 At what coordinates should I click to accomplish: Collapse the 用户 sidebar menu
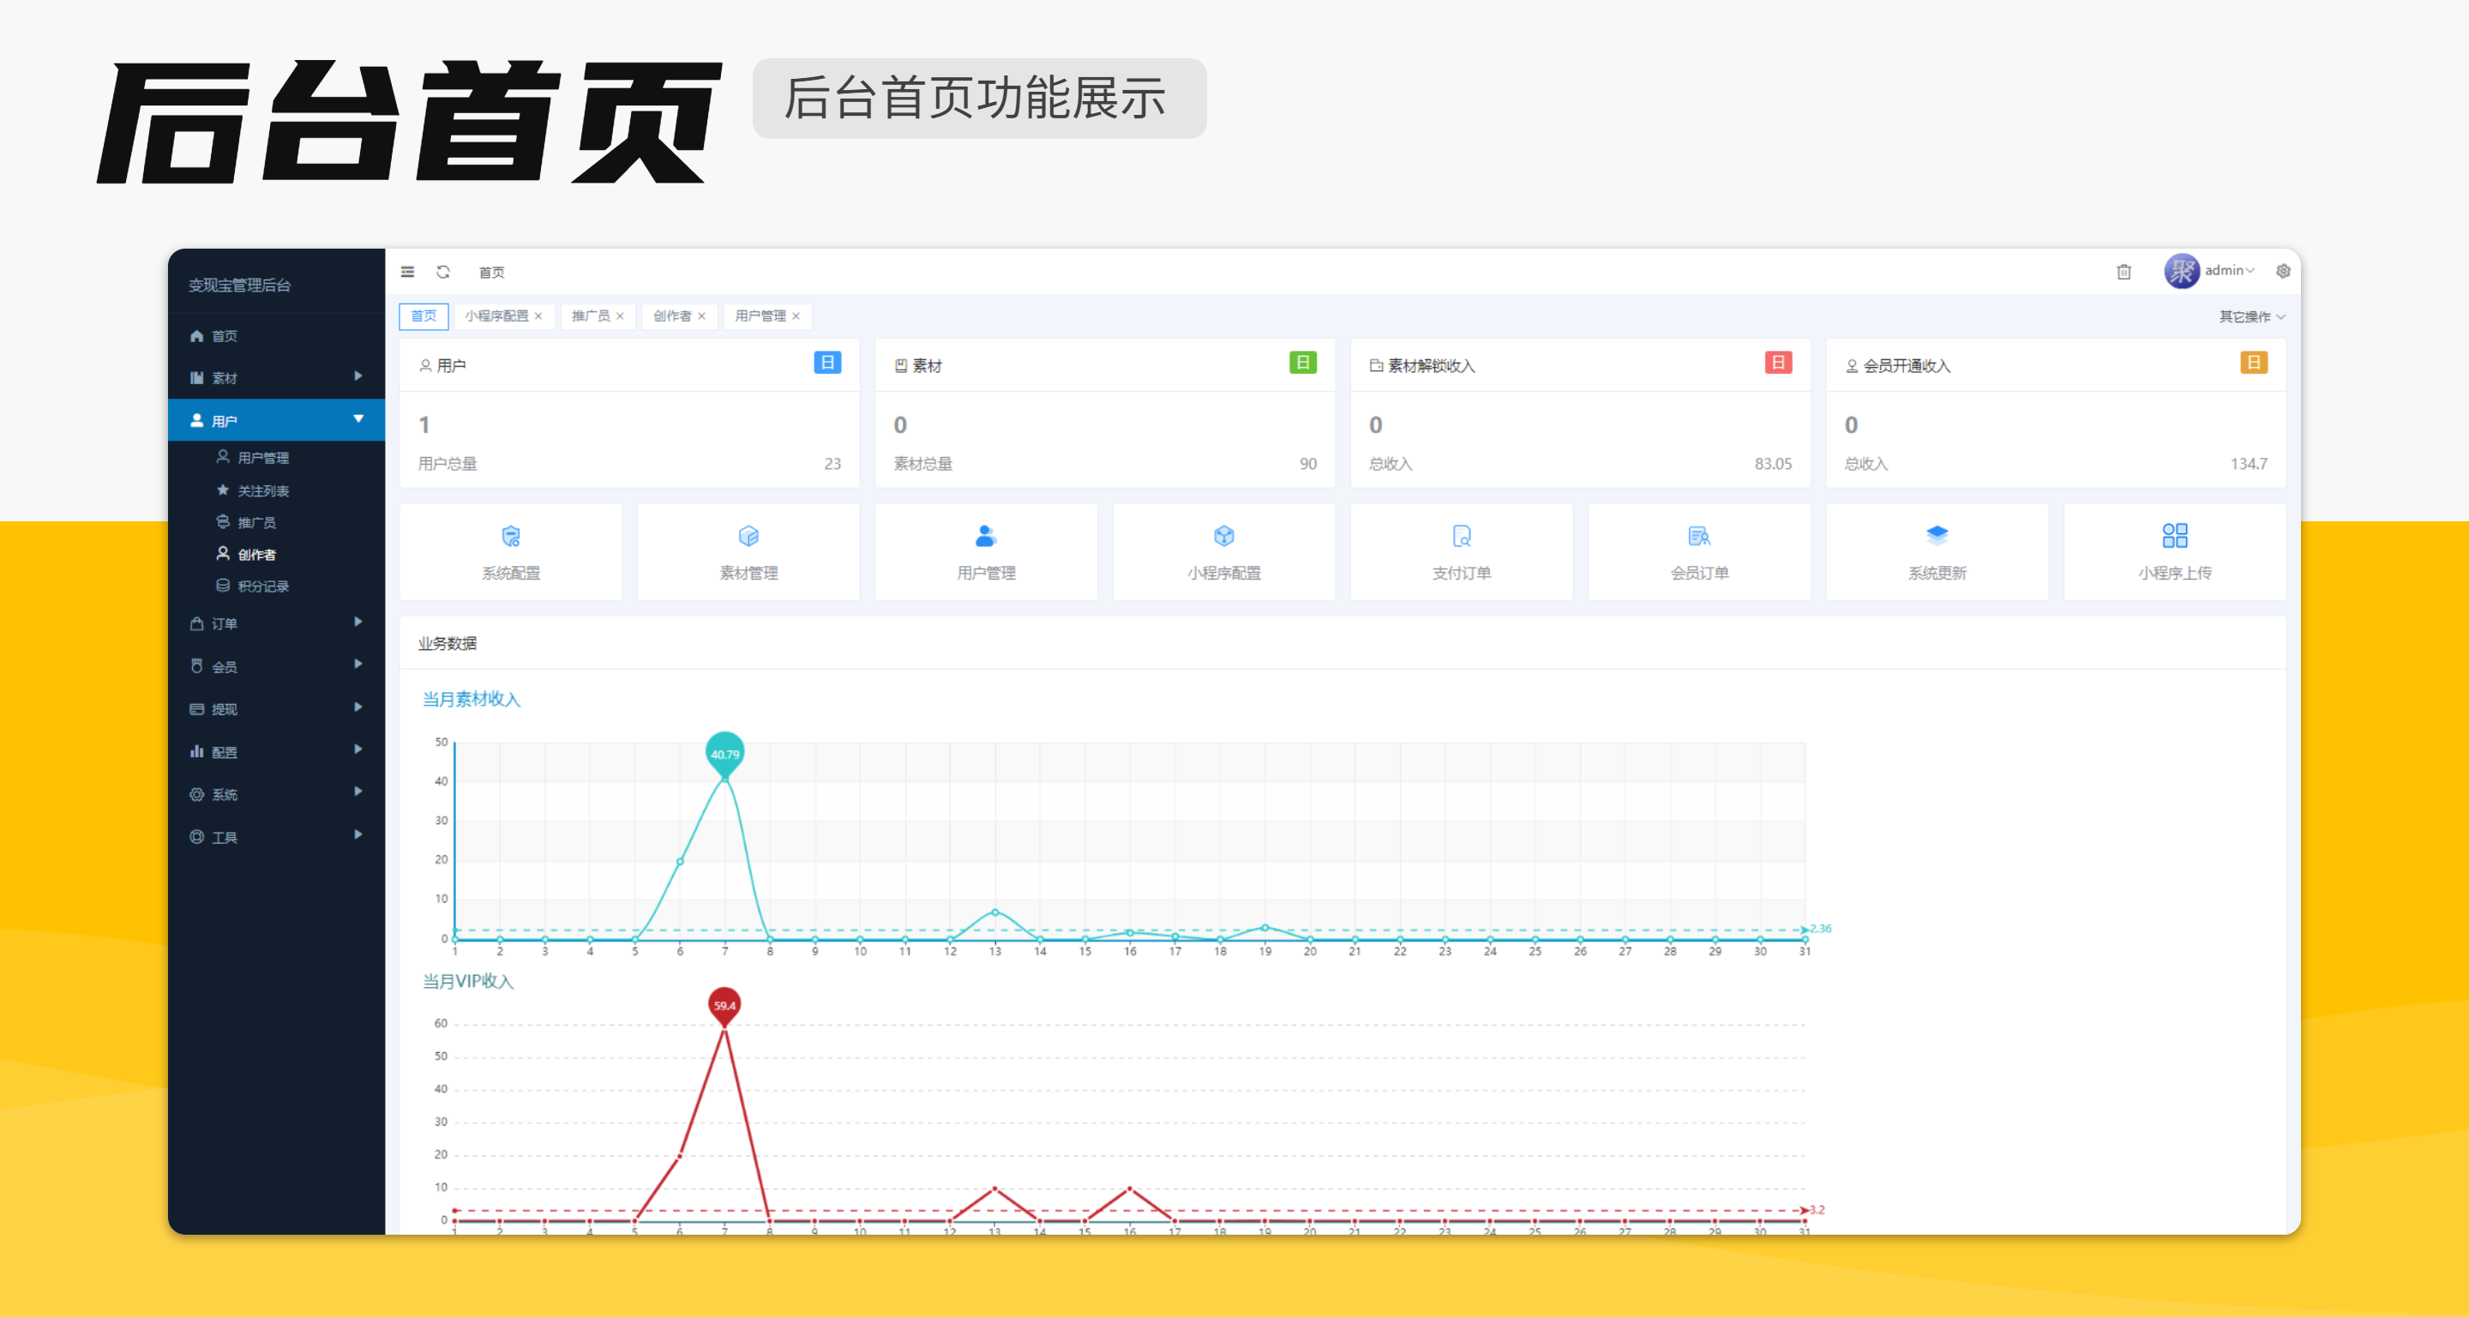coord(276,420)
